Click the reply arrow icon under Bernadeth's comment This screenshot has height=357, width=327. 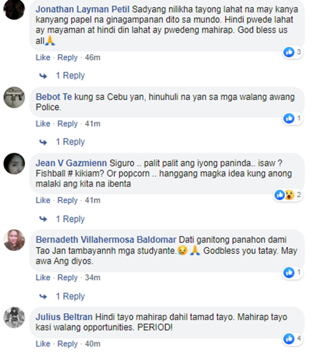(43, 296)
